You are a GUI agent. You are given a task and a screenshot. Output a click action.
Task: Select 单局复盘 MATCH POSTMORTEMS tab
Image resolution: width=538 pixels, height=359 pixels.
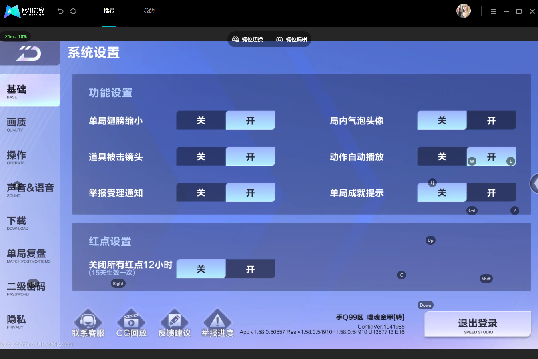(x=30, y=256)
